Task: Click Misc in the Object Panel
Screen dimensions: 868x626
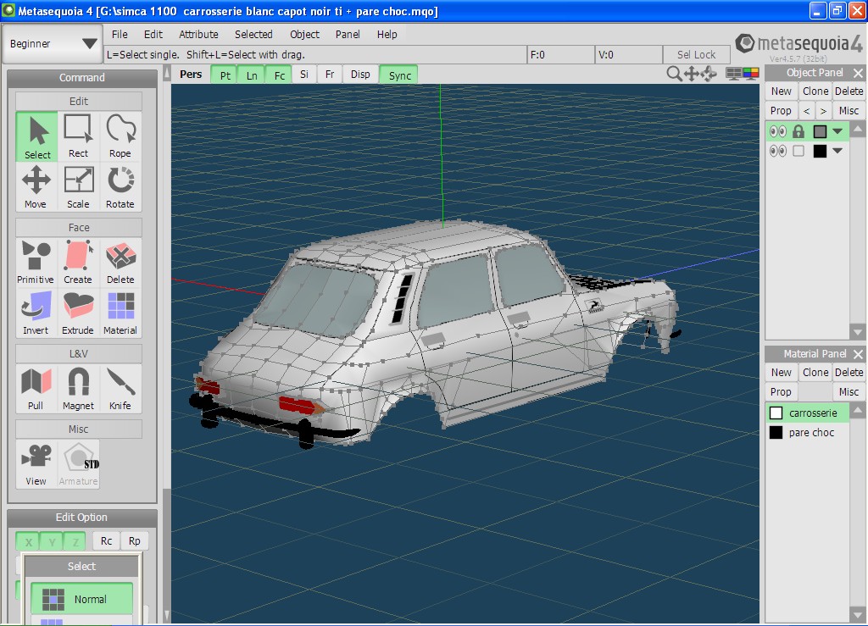Action: [849, 111]
